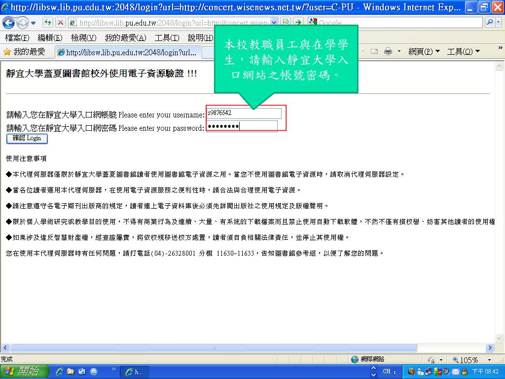
Task: Click the horizontal scrollbar right arrow
Action: (x=490, y=347)
